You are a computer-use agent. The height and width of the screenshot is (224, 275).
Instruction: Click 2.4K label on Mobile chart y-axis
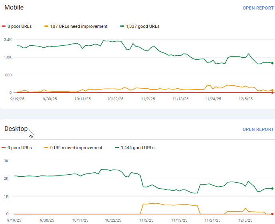pos(8,40)
